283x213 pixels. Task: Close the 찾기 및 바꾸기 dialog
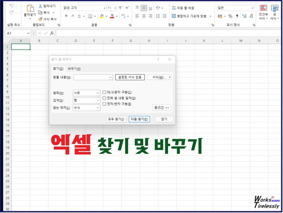pyautogui.click(x=169, y=59)
